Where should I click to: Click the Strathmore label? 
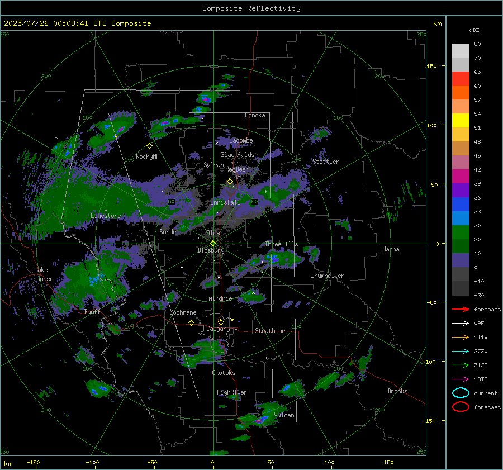[x=272, y=331]
